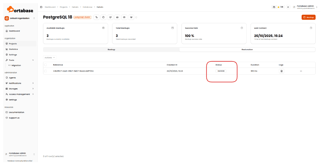Switch to the Backup tab
This screenshot has width=323, height=165.
111,50
